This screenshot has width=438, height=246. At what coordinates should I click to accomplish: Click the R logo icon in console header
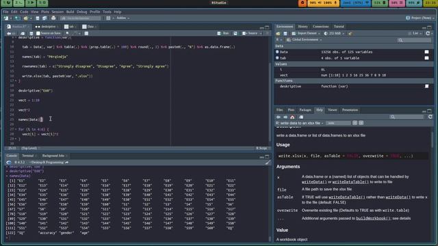(x=9, y=163)
